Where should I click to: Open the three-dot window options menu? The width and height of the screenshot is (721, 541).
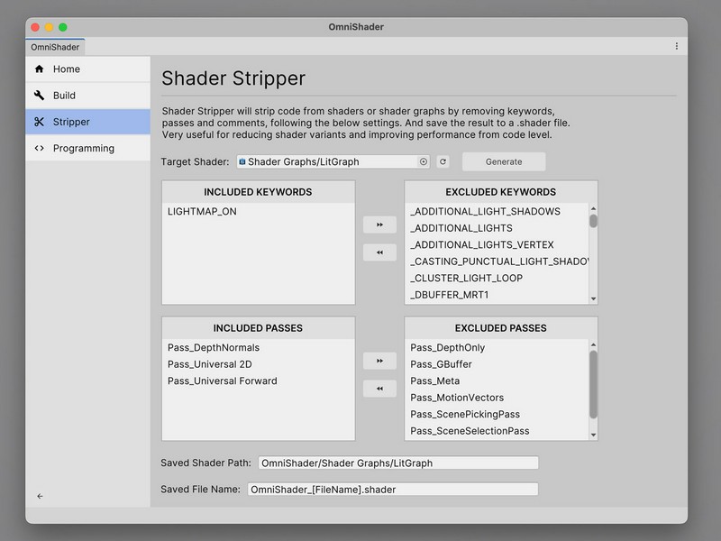point(677,46)
